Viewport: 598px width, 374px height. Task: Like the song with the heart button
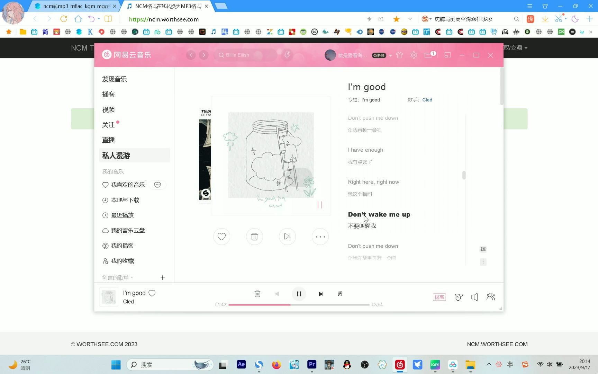click(221, 237)
